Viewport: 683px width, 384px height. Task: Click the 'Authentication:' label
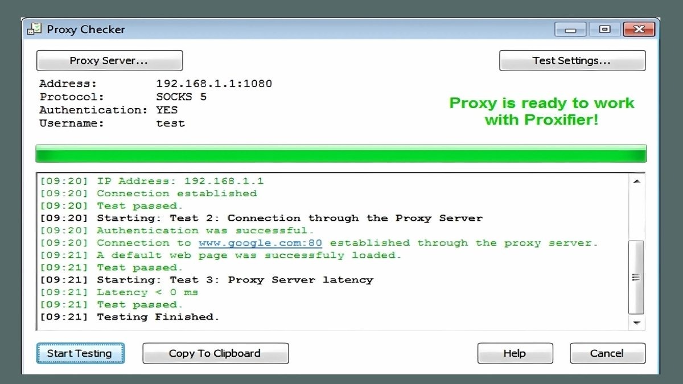tap(94, 110)
